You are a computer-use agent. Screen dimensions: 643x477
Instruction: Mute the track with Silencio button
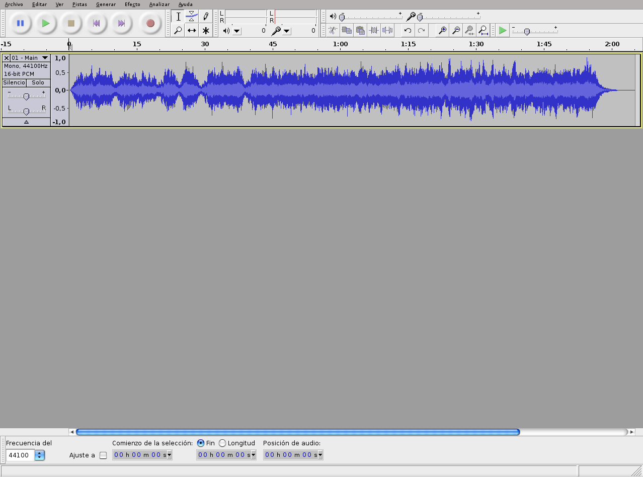pos(14,83)
